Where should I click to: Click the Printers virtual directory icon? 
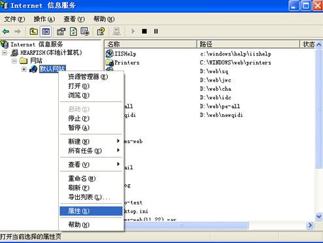110,63
